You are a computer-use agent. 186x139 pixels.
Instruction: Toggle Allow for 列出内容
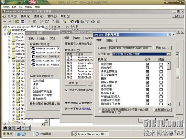[x=147, y=68]
